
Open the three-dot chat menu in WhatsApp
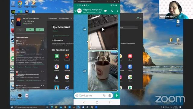pyautogui.click(x=117, y=11)
